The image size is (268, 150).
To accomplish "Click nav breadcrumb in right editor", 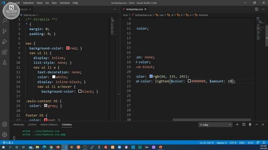I will (161, 15).
